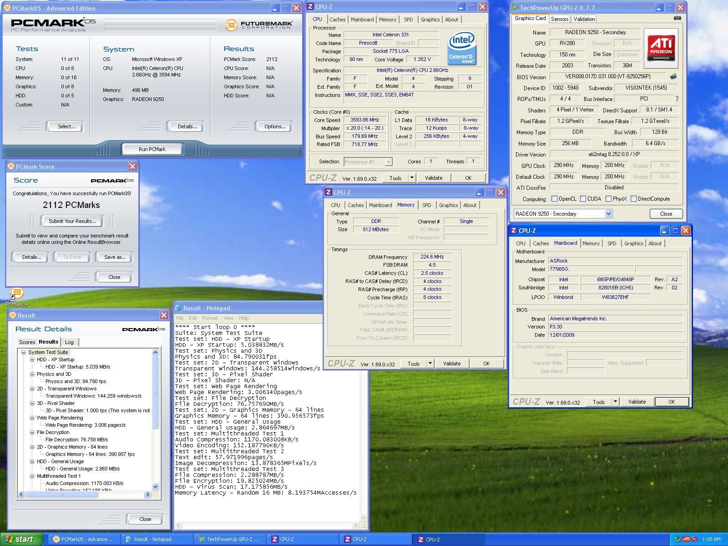728x546 pixels.
Task: Collapse the HDD - XP Startup node
Action: [x=32, y=359]
